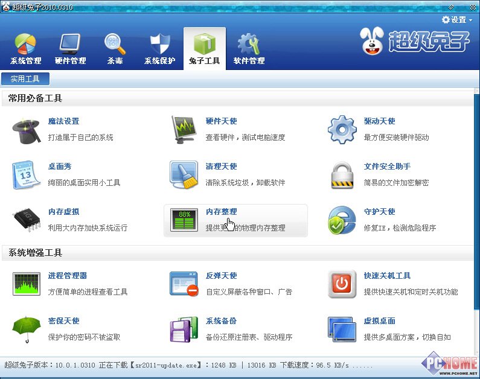Click the 快速关机工具 link
Screen dimensions: 480x379
pyautogui.click(x=387, y=276)
